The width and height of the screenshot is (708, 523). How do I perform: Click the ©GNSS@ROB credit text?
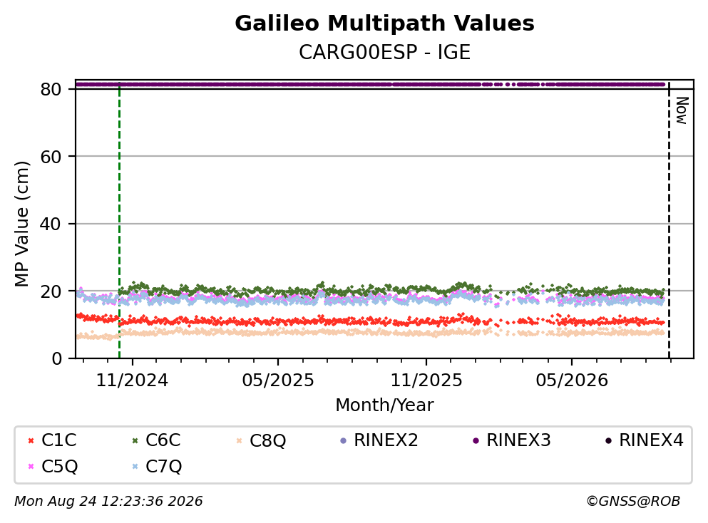click(633, 502)
